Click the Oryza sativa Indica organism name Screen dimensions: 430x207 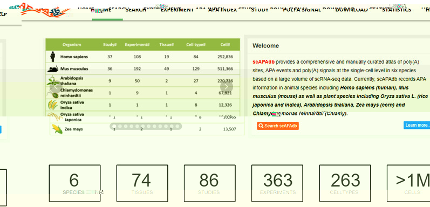pyautogui.click(x=72, y=105)
